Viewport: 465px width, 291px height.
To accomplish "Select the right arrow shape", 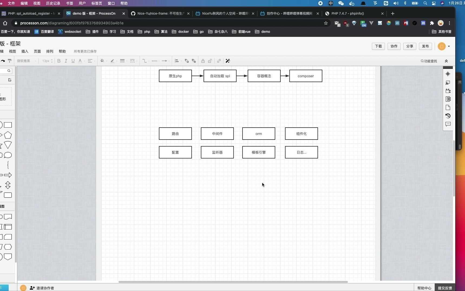I will (x=8, y=175).
